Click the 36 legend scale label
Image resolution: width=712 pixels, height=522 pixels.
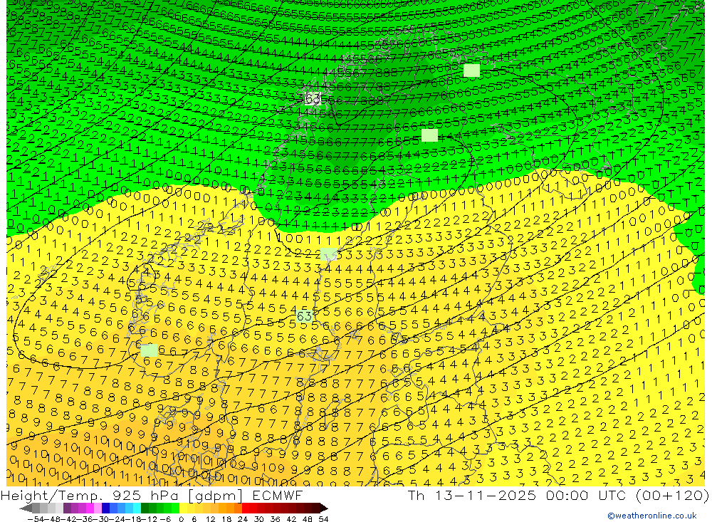pyautogui.click(x=275, y=518)
